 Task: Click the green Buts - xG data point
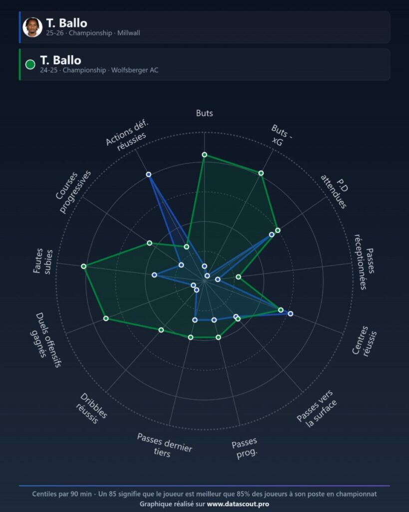point(261,173)
